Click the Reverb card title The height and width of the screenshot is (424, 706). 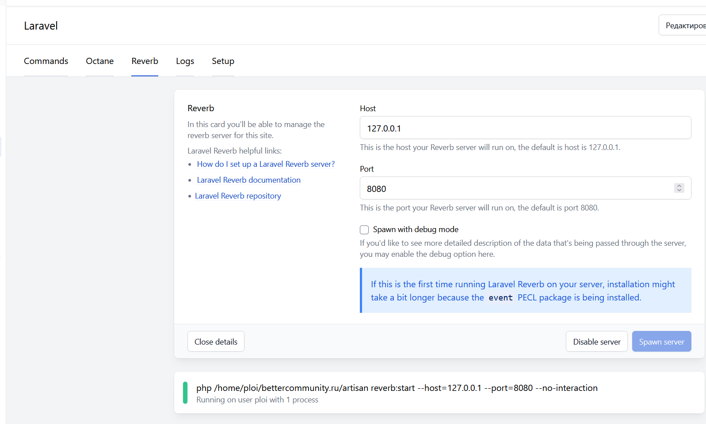click(x=201, y=108)
